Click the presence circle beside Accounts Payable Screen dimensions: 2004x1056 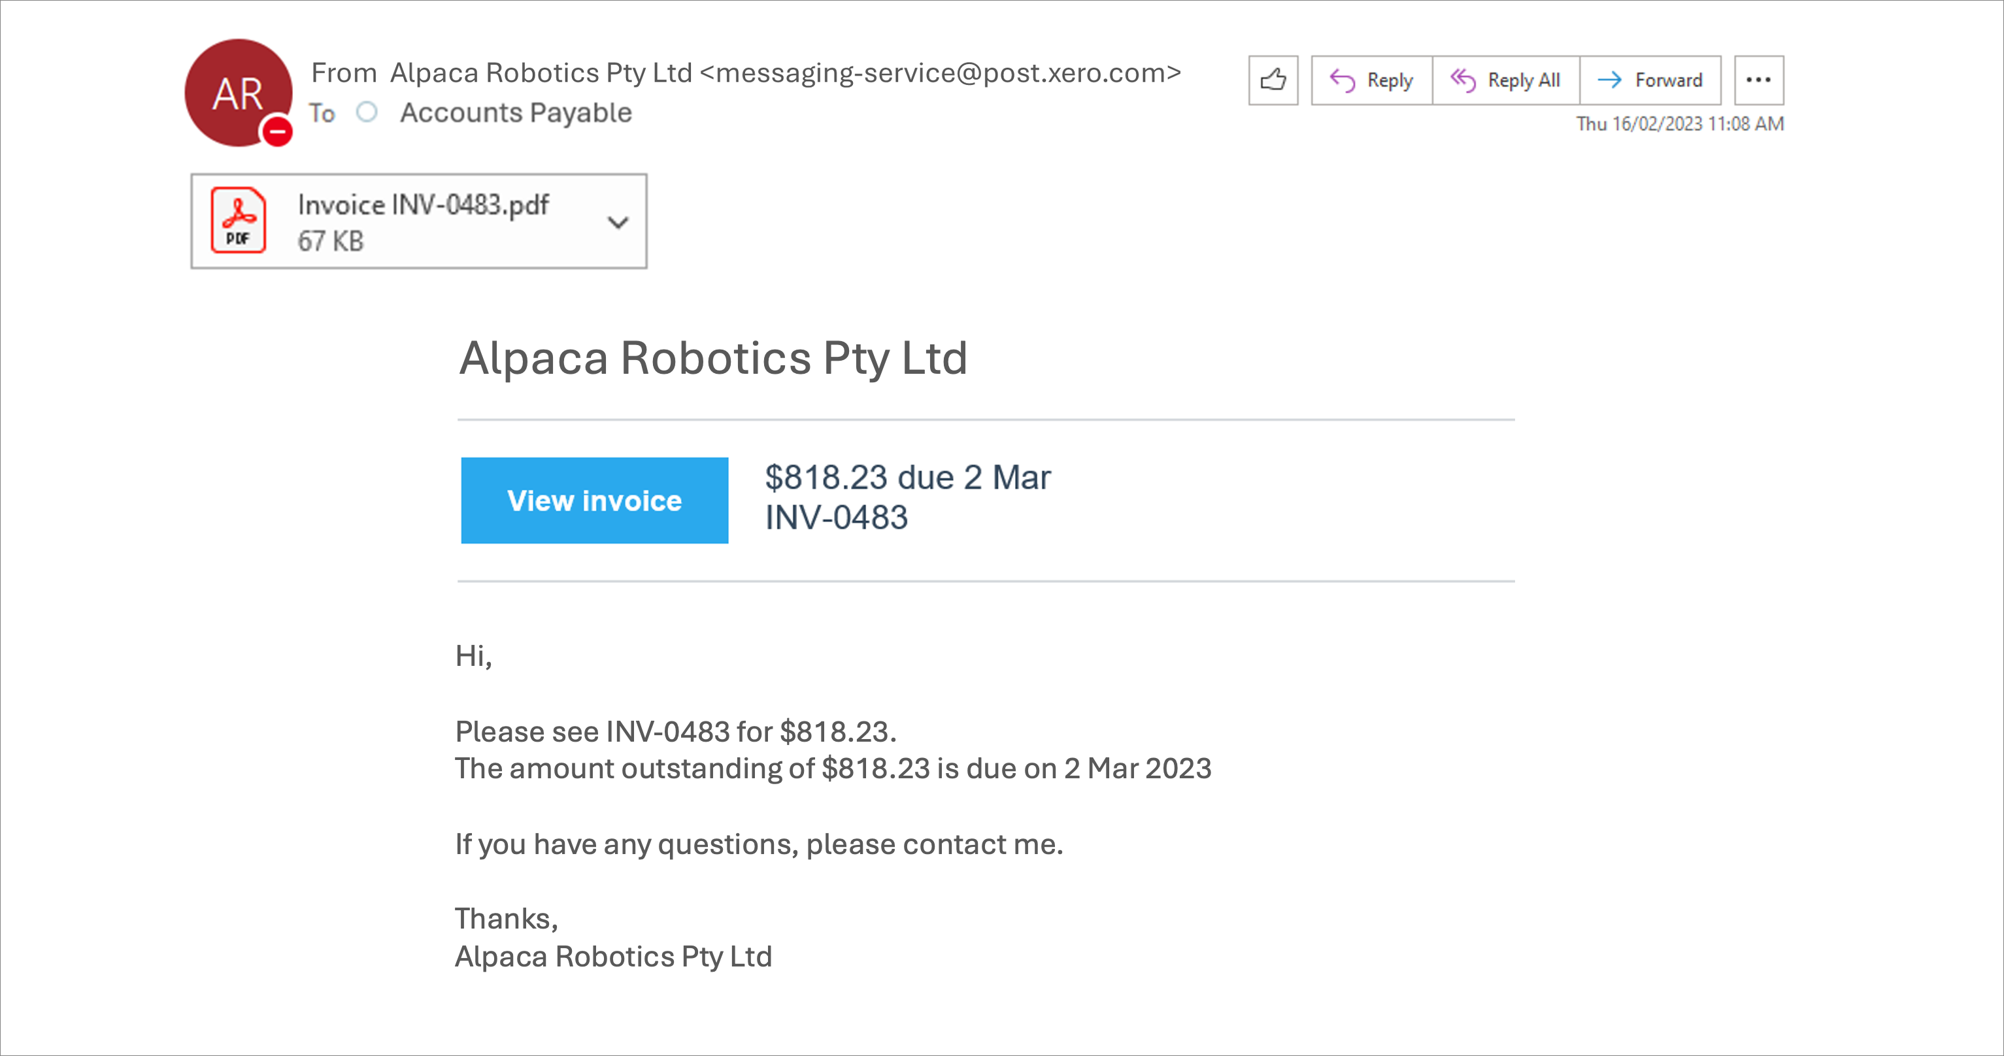tap(367, 113)
